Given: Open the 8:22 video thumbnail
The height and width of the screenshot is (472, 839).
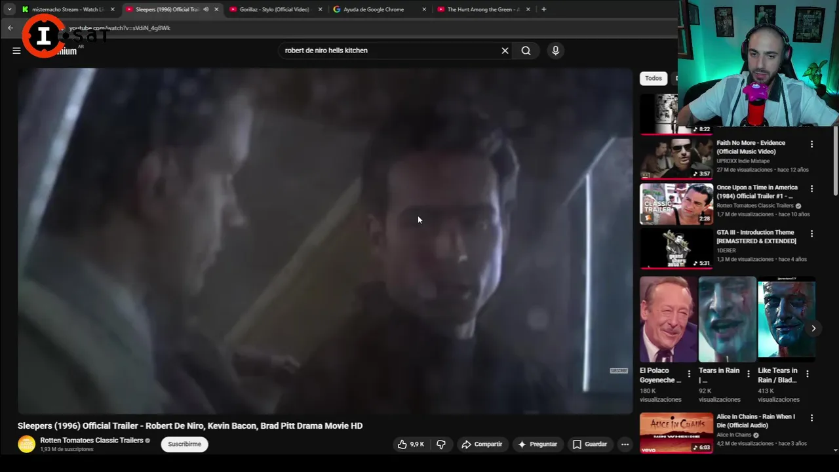Looking at the screenshot, I should [x=659, y=113].
